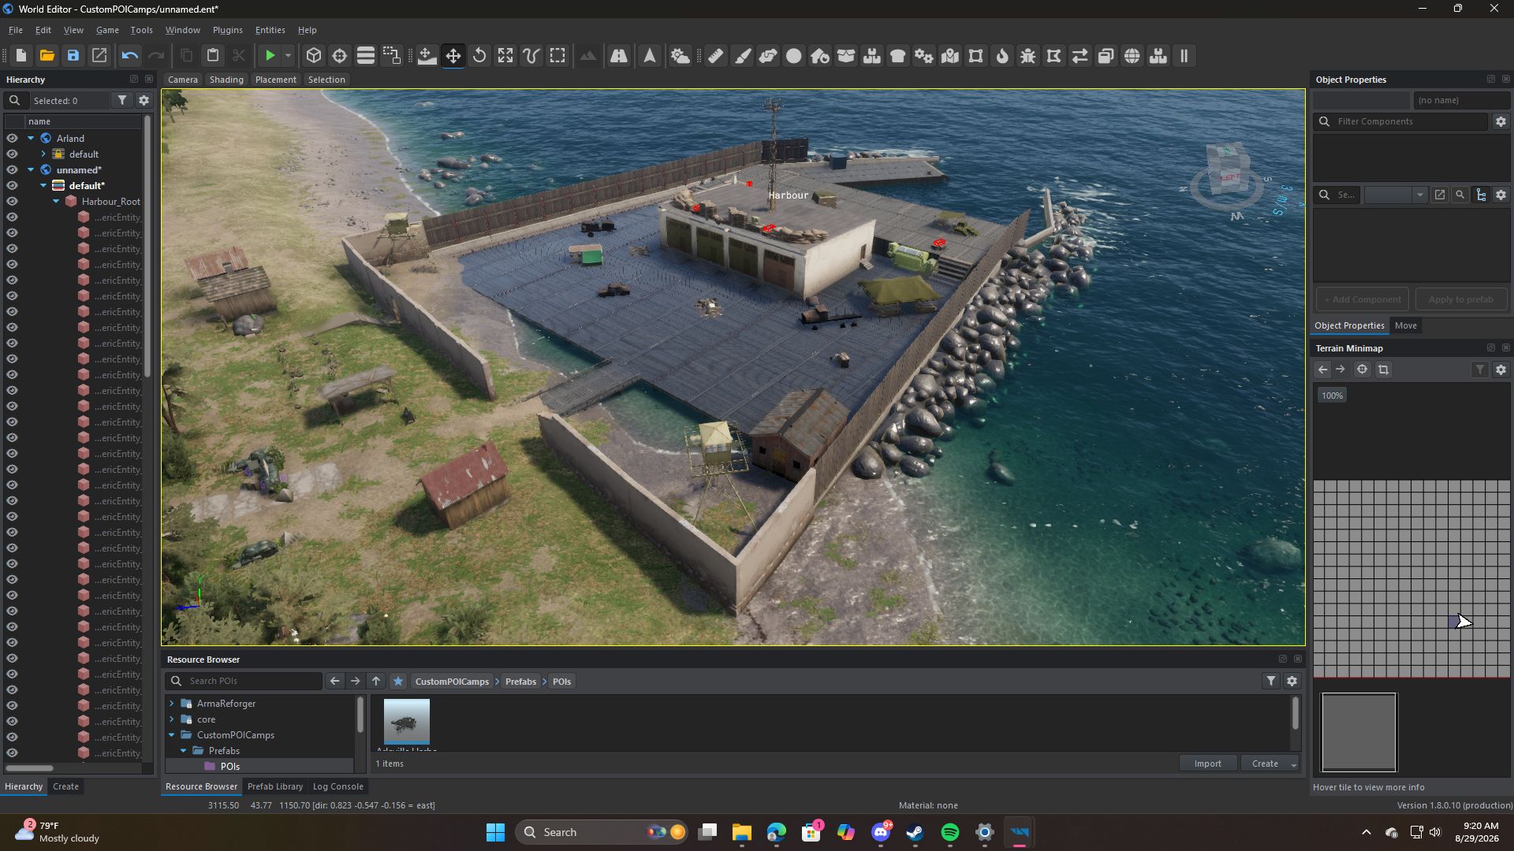The image size is (1514, 851).
Task: Click the bug debug icon
Action: [x=1028, y=56]
